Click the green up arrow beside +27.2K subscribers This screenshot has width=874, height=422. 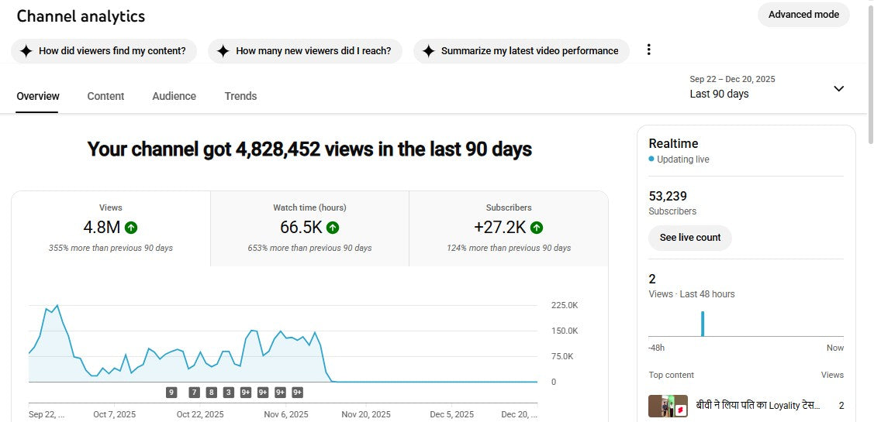[x=537, y=228]
